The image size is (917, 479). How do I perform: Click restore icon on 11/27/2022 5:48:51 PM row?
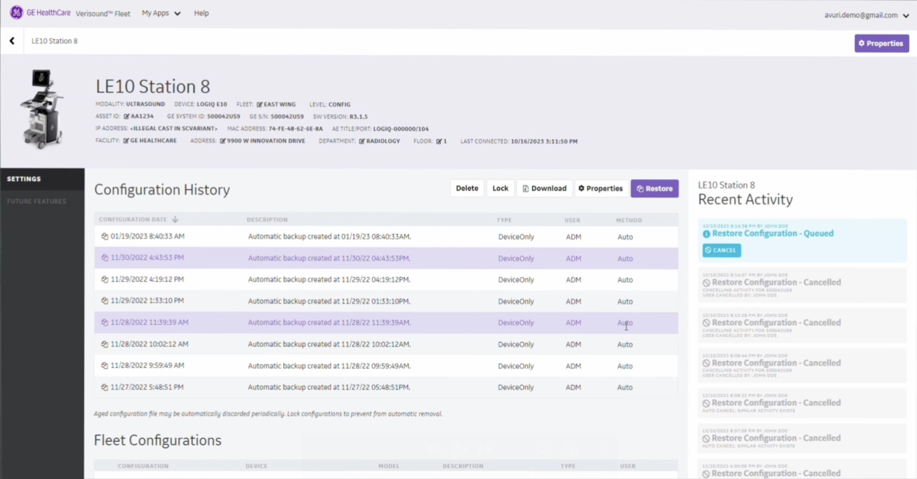pos(105,387)
